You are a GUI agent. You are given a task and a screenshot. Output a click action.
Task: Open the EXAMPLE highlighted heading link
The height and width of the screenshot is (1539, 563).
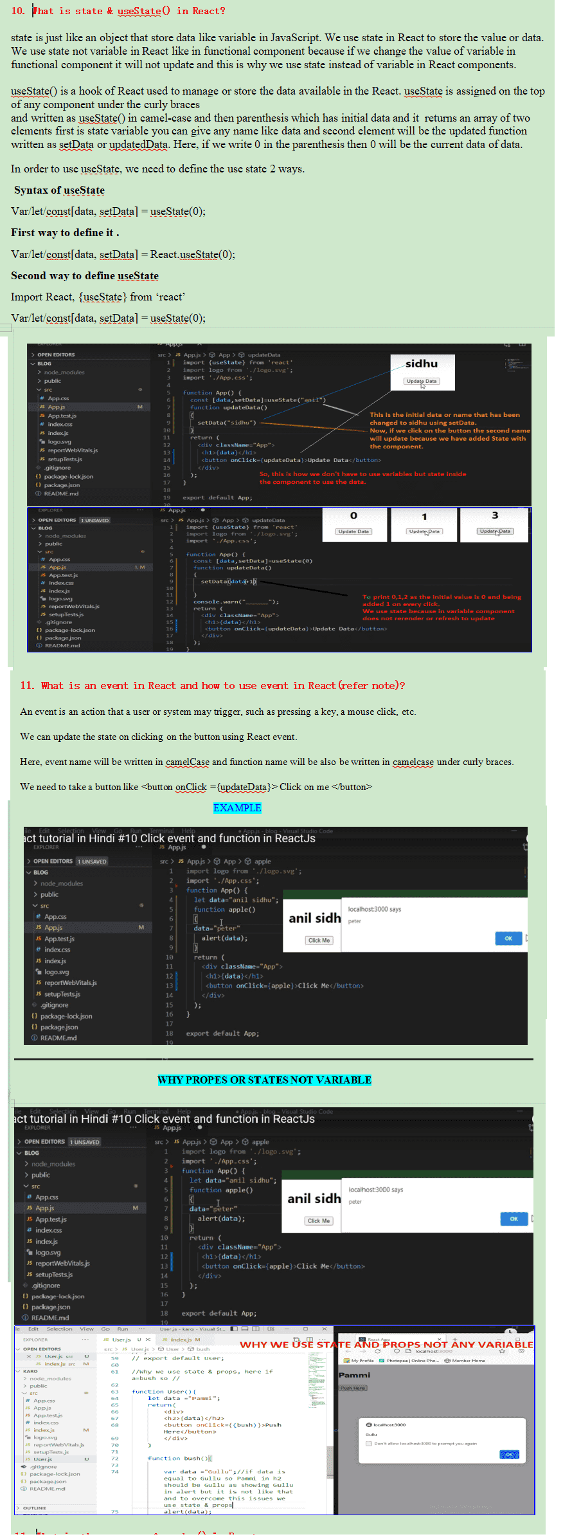click(237, 807)
